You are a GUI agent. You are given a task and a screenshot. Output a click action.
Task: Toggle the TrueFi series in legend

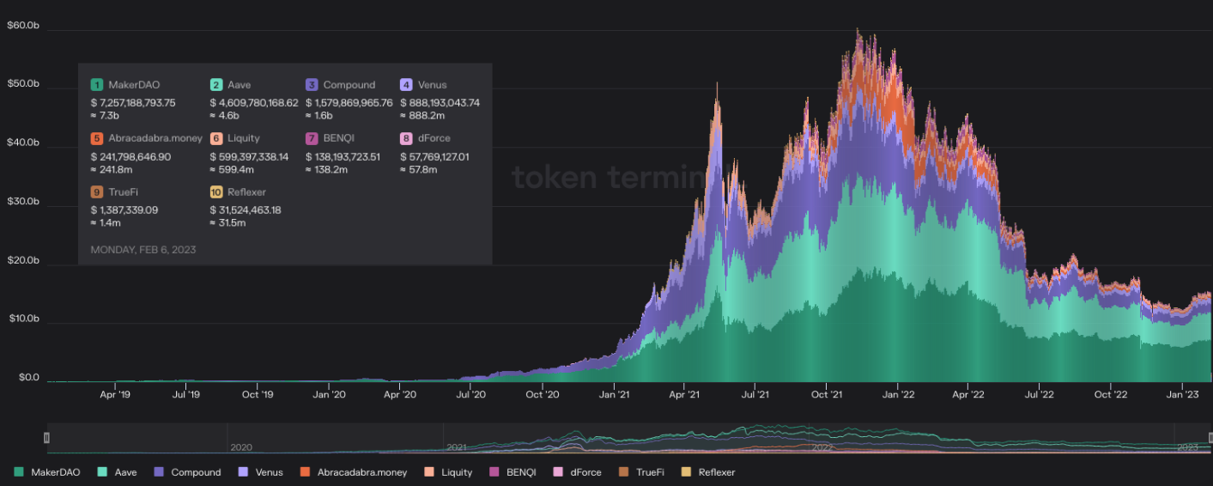tap(641, 472)
